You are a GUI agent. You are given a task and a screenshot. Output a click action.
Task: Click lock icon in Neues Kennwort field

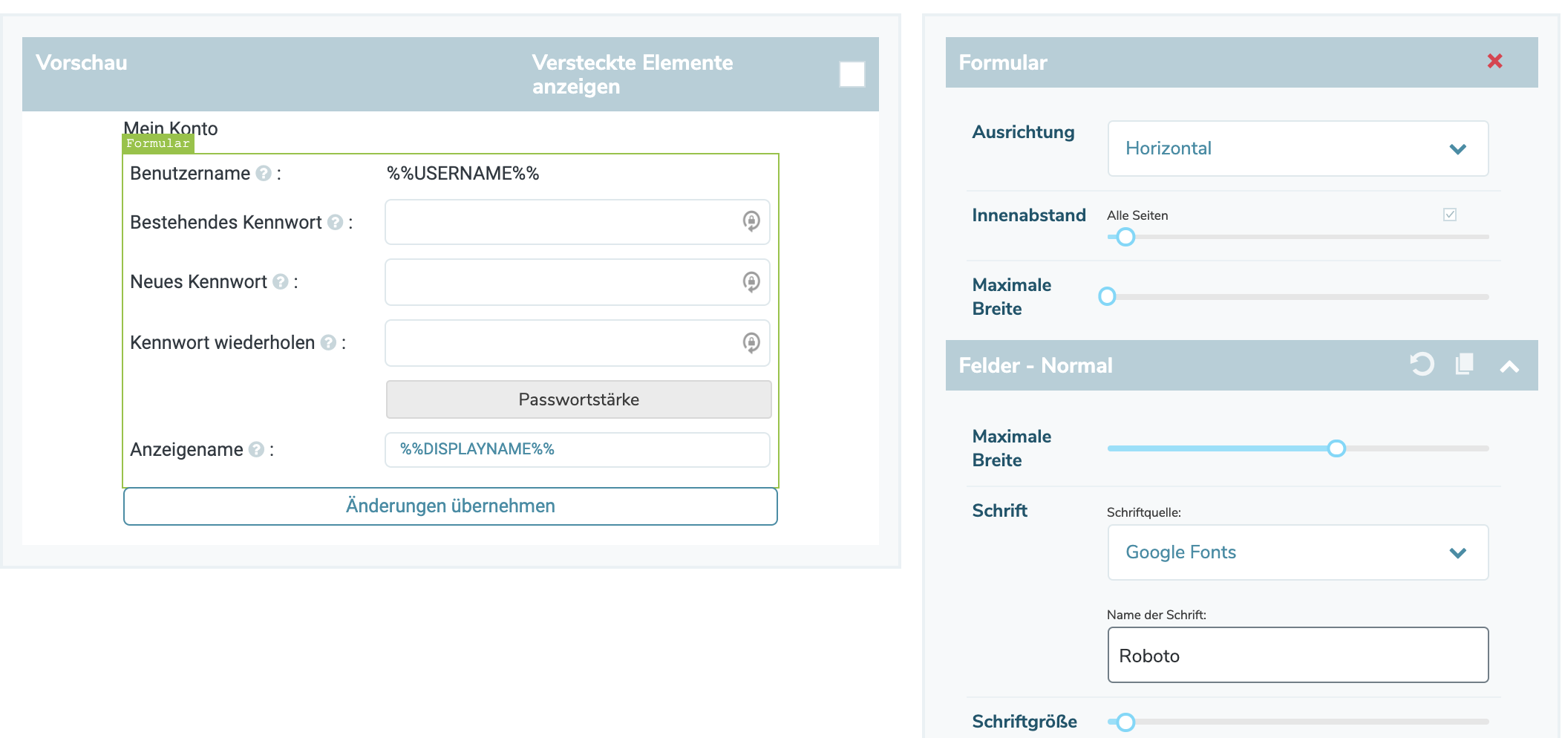751,282
